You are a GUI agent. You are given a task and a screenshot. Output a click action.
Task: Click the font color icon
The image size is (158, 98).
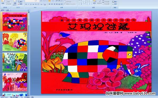pos(45,4)
